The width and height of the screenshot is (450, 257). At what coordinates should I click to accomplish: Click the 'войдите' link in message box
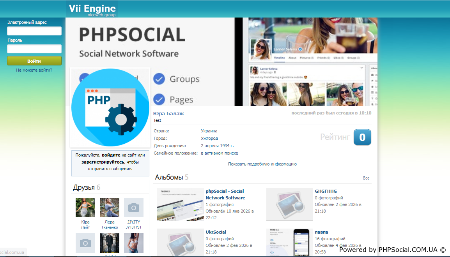(x=111, y=155)
